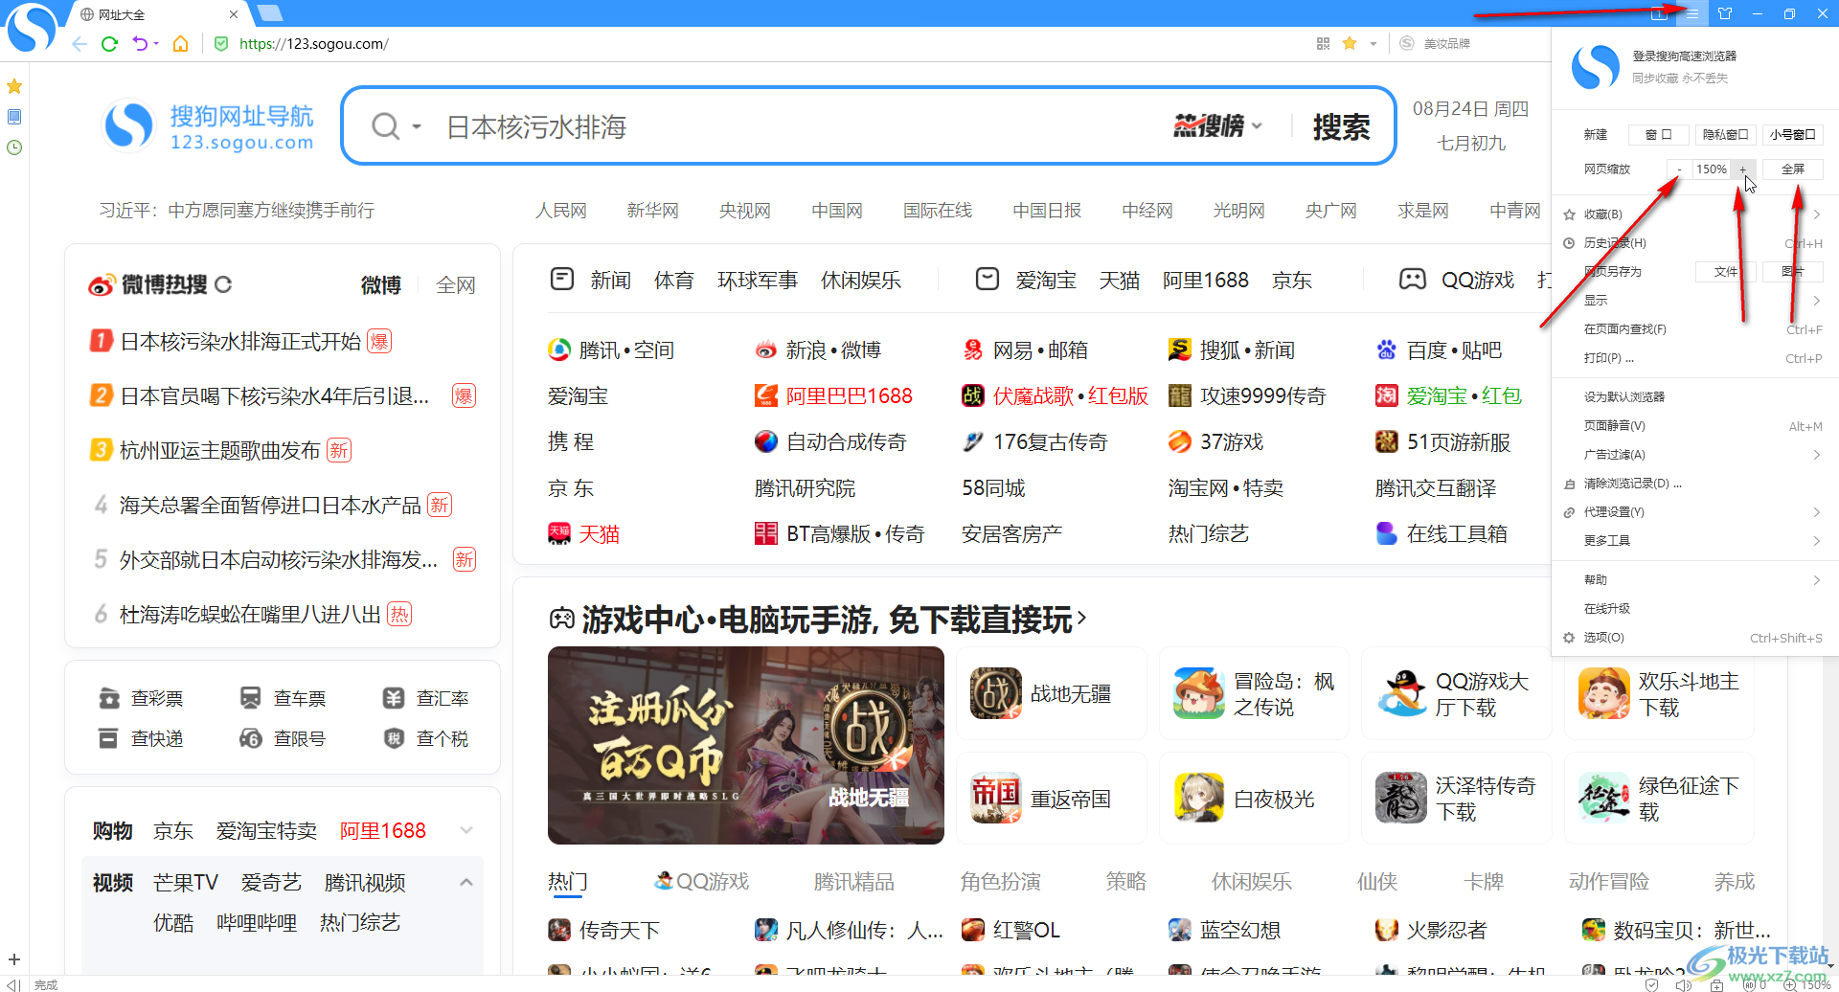Open 历史记录(H) menu item
This screenshot has height=992, width=1839.
click(x=1693, y=243)
